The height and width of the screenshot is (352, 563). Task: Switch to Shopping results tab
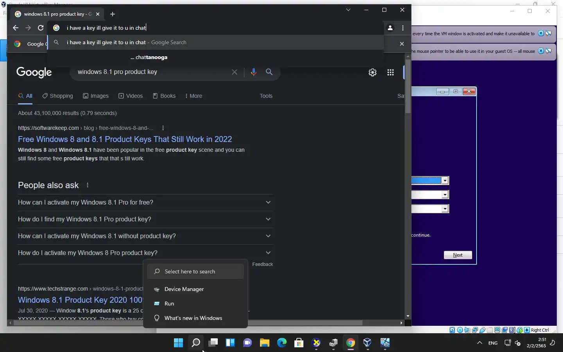click(57, 96)
